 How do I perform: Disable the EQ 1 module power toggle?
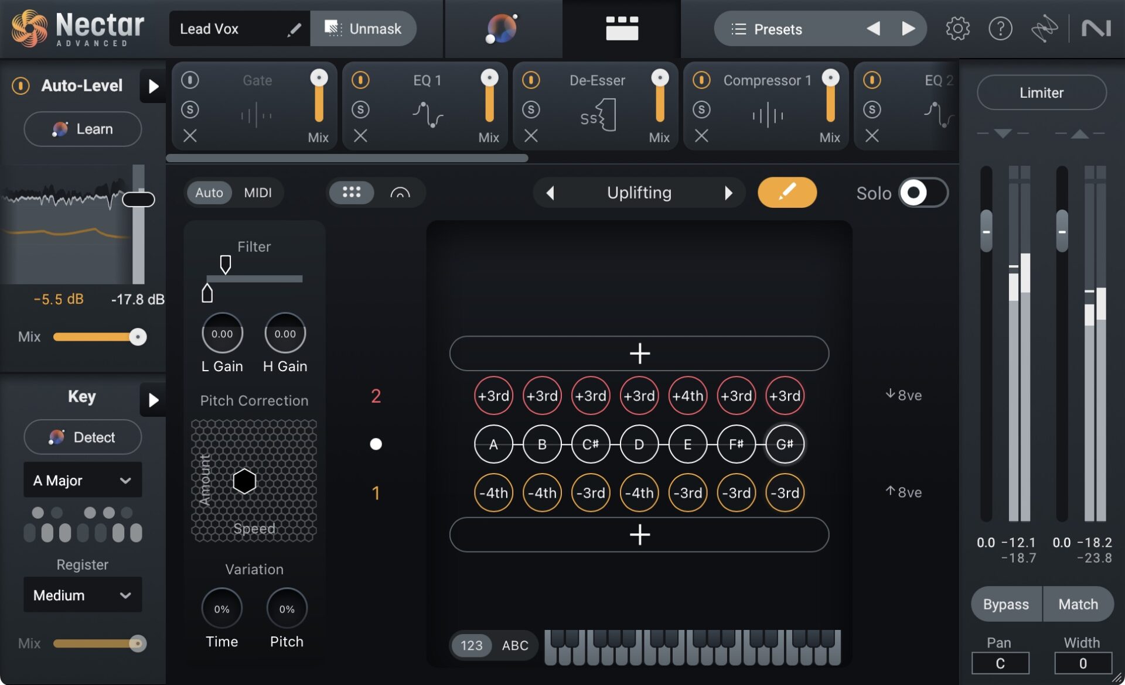[x=360, y=80]
